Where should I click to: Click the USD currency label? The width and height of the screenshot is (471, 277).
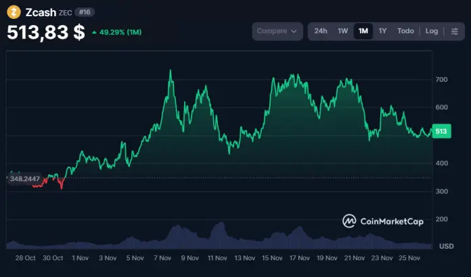pos(447,246)
